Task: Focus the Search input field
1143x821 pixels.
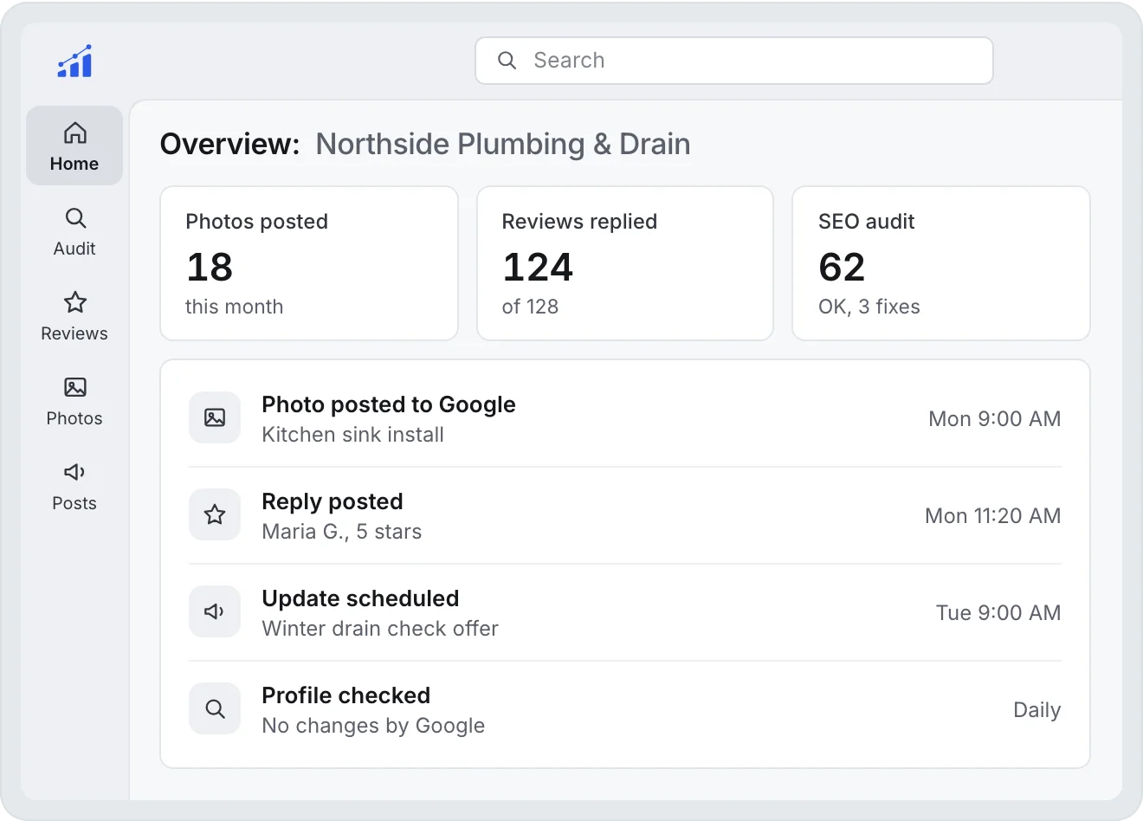Action: 734,61
